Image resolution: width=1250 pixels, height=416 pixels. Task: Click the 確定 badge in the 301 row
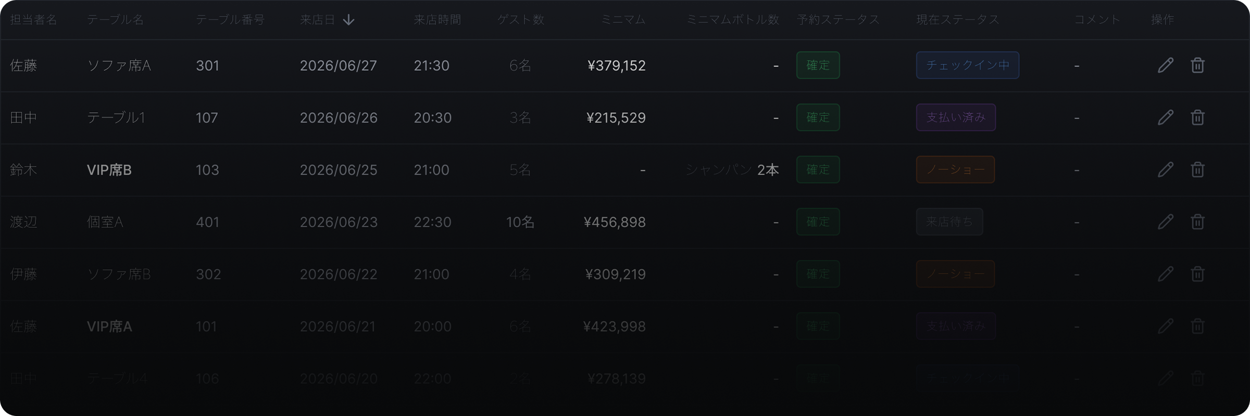click(x=818, y=66)
